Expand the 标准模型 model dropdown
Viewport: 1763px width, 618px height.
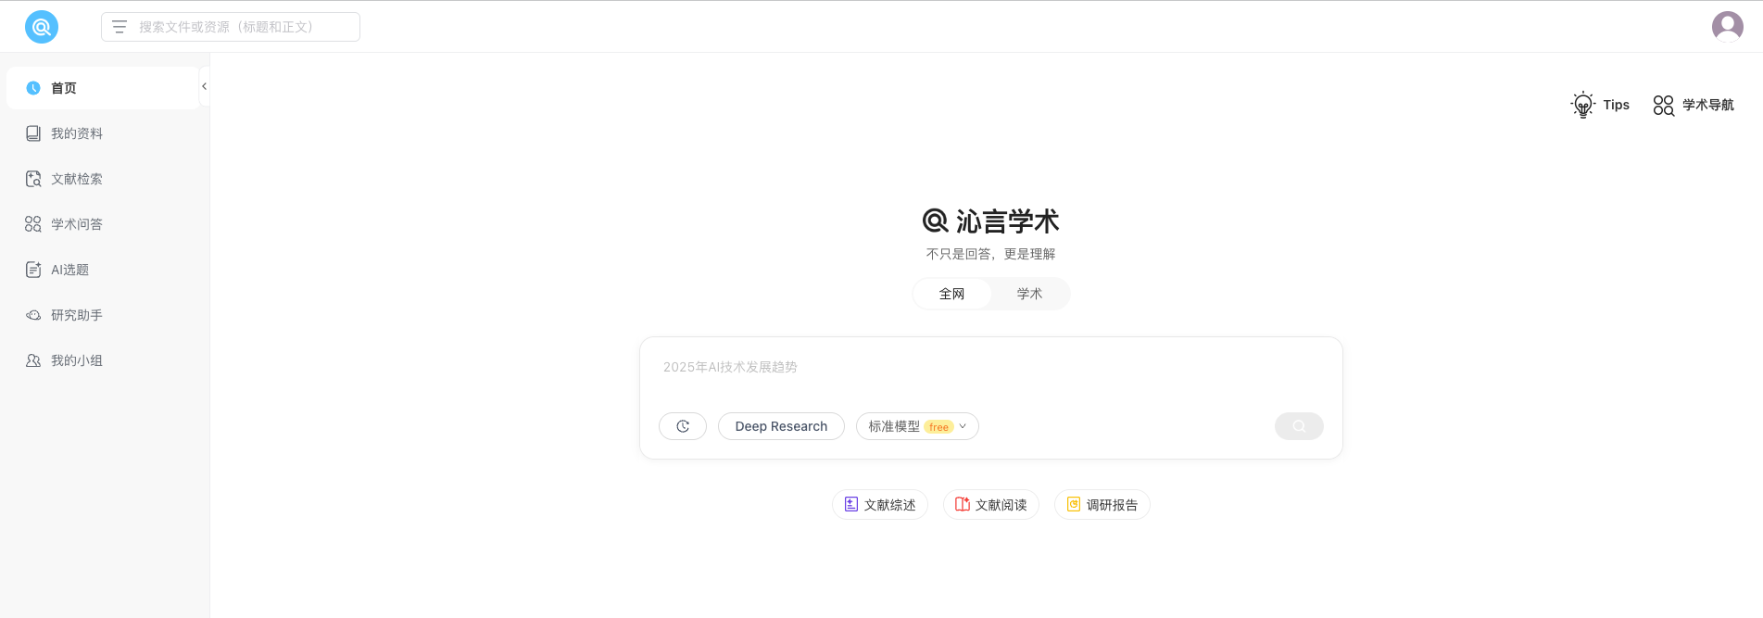click(x=917, y=426)
